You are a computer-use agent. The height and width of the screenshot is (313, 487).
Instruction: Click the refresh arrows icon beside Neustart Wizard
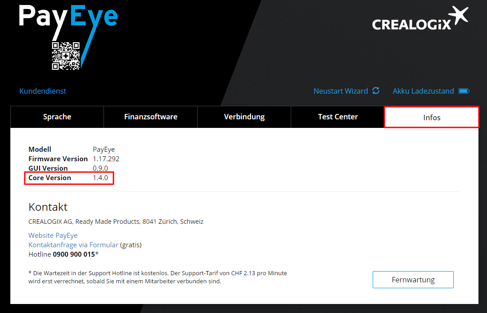376,91
